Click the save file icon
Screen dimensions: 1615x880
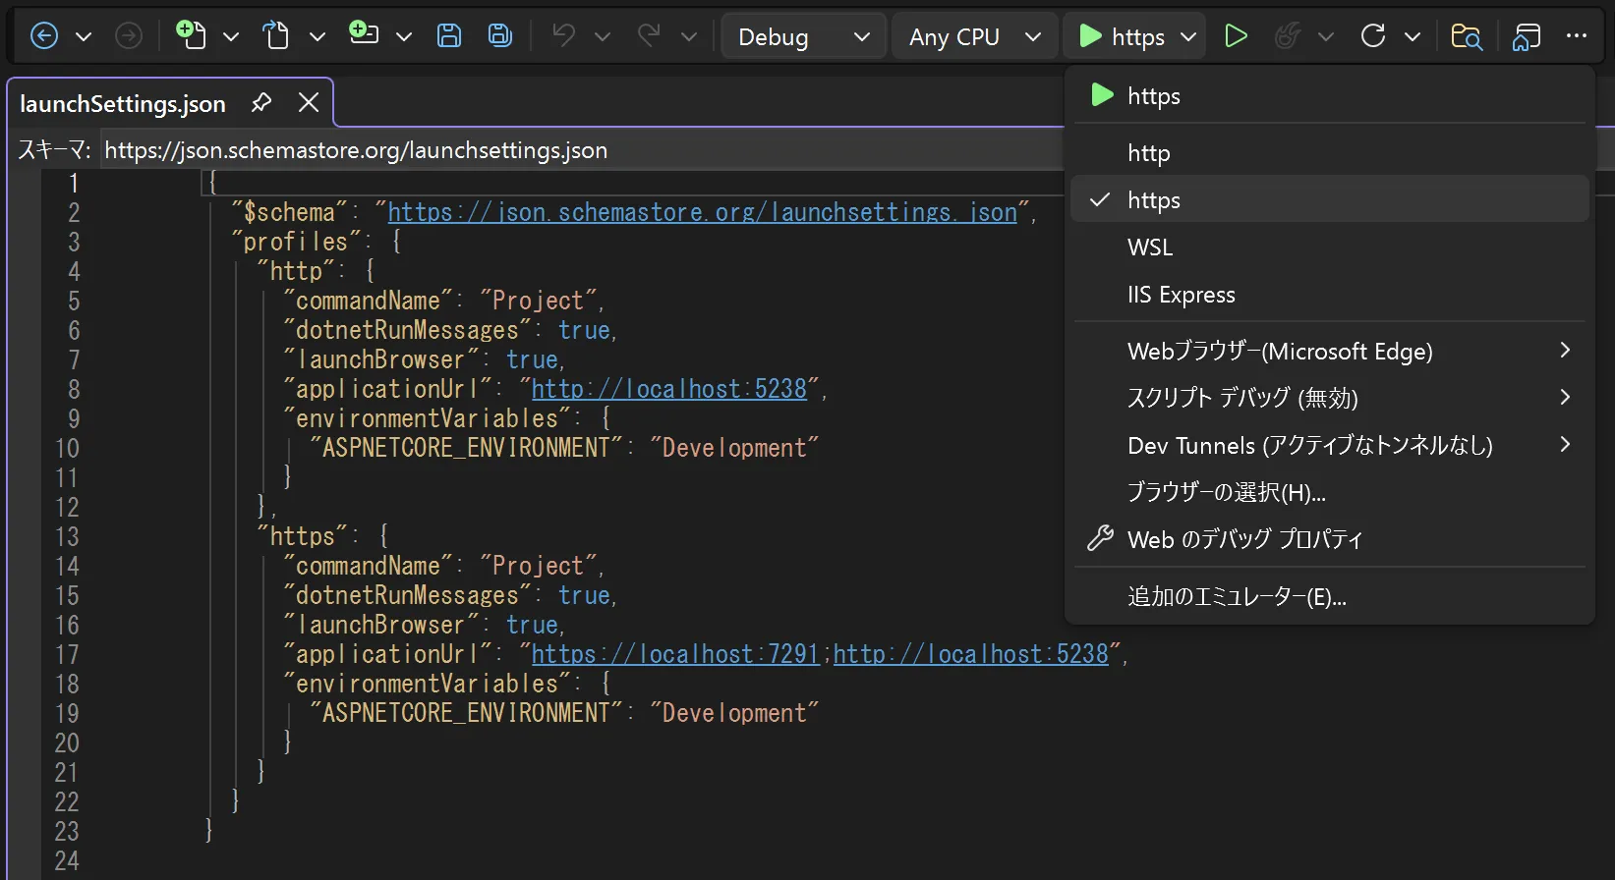tap(449, 36)
